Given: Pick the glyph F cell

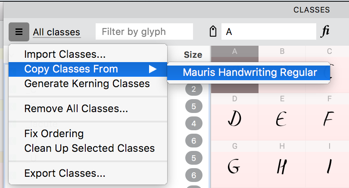Looking at the screenshot, I should pyautogui.click(x=329, y=116).
